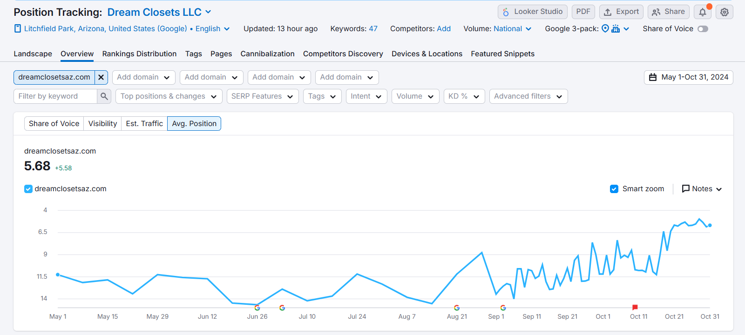Remove dreamclosetsaz.com domain with X icon

pos(101,77)
